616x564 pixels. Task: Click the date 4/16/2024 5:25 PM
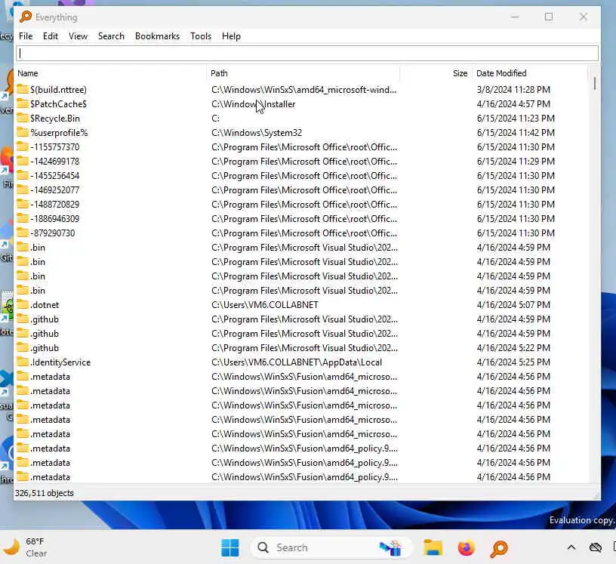[513, 362]
